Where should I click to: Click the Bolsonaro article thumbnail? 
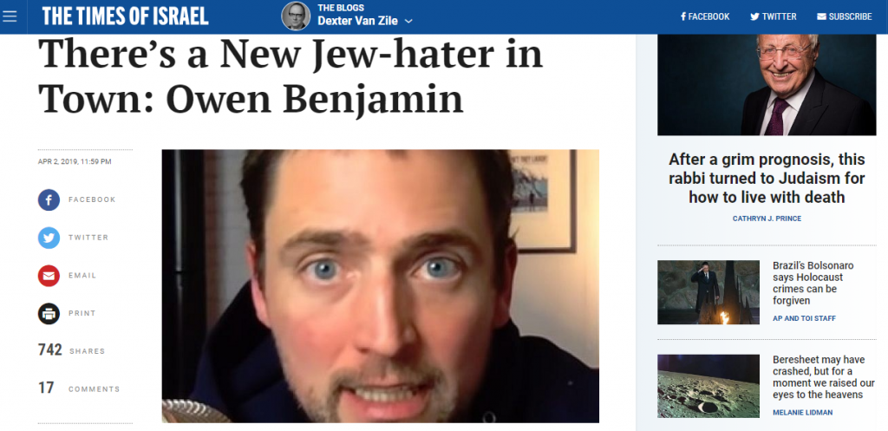(708, 292)
